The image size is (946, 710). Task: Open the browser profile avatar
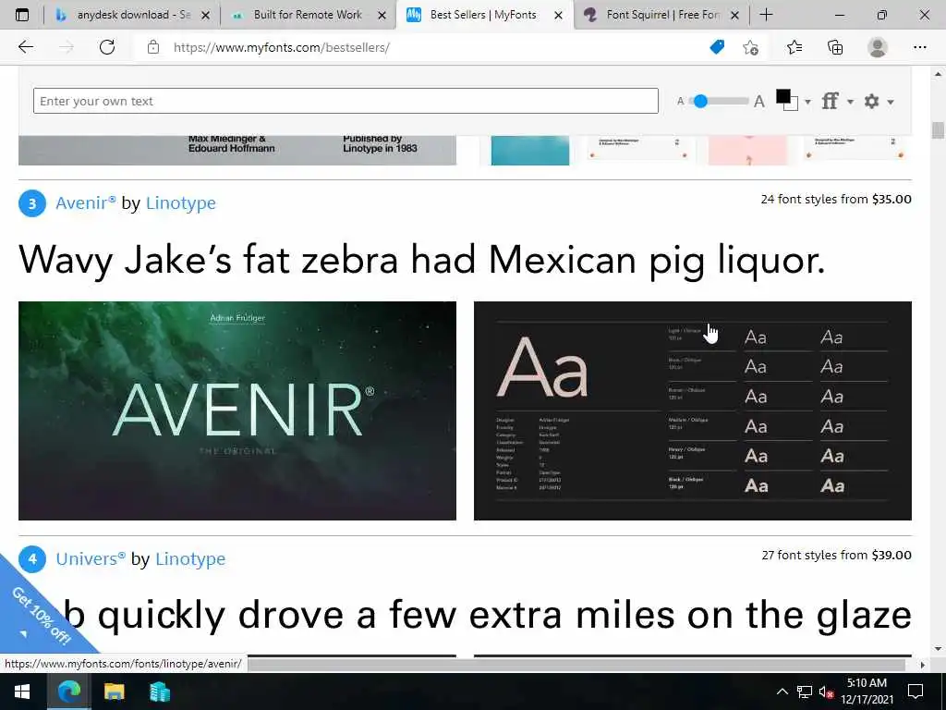(878, 47)
